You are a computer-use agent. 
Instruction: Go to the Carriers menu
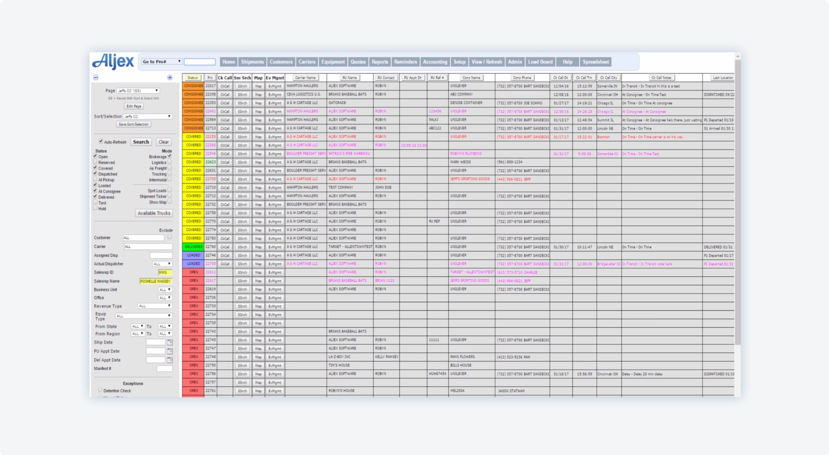307,62
